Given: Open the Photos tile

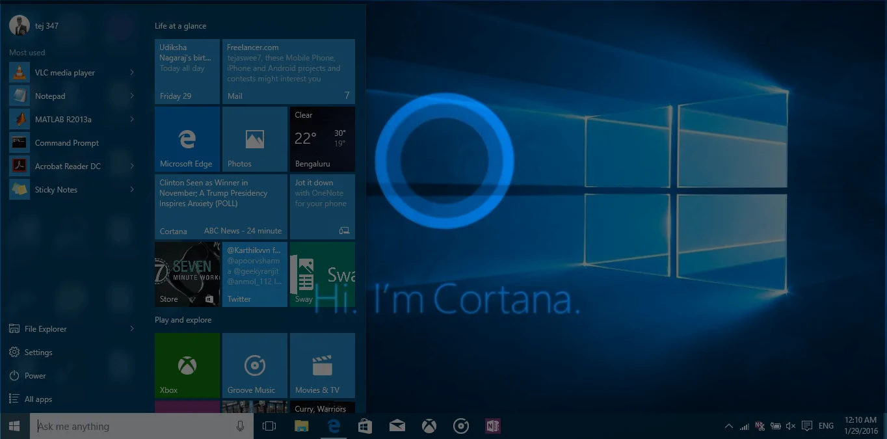Looking at the screenshot, I should pyautogui.click(x=255, y=139).
